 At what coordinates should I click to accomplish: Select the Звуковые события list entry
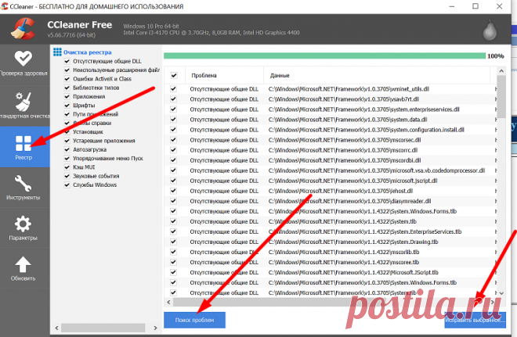(96, 176)
